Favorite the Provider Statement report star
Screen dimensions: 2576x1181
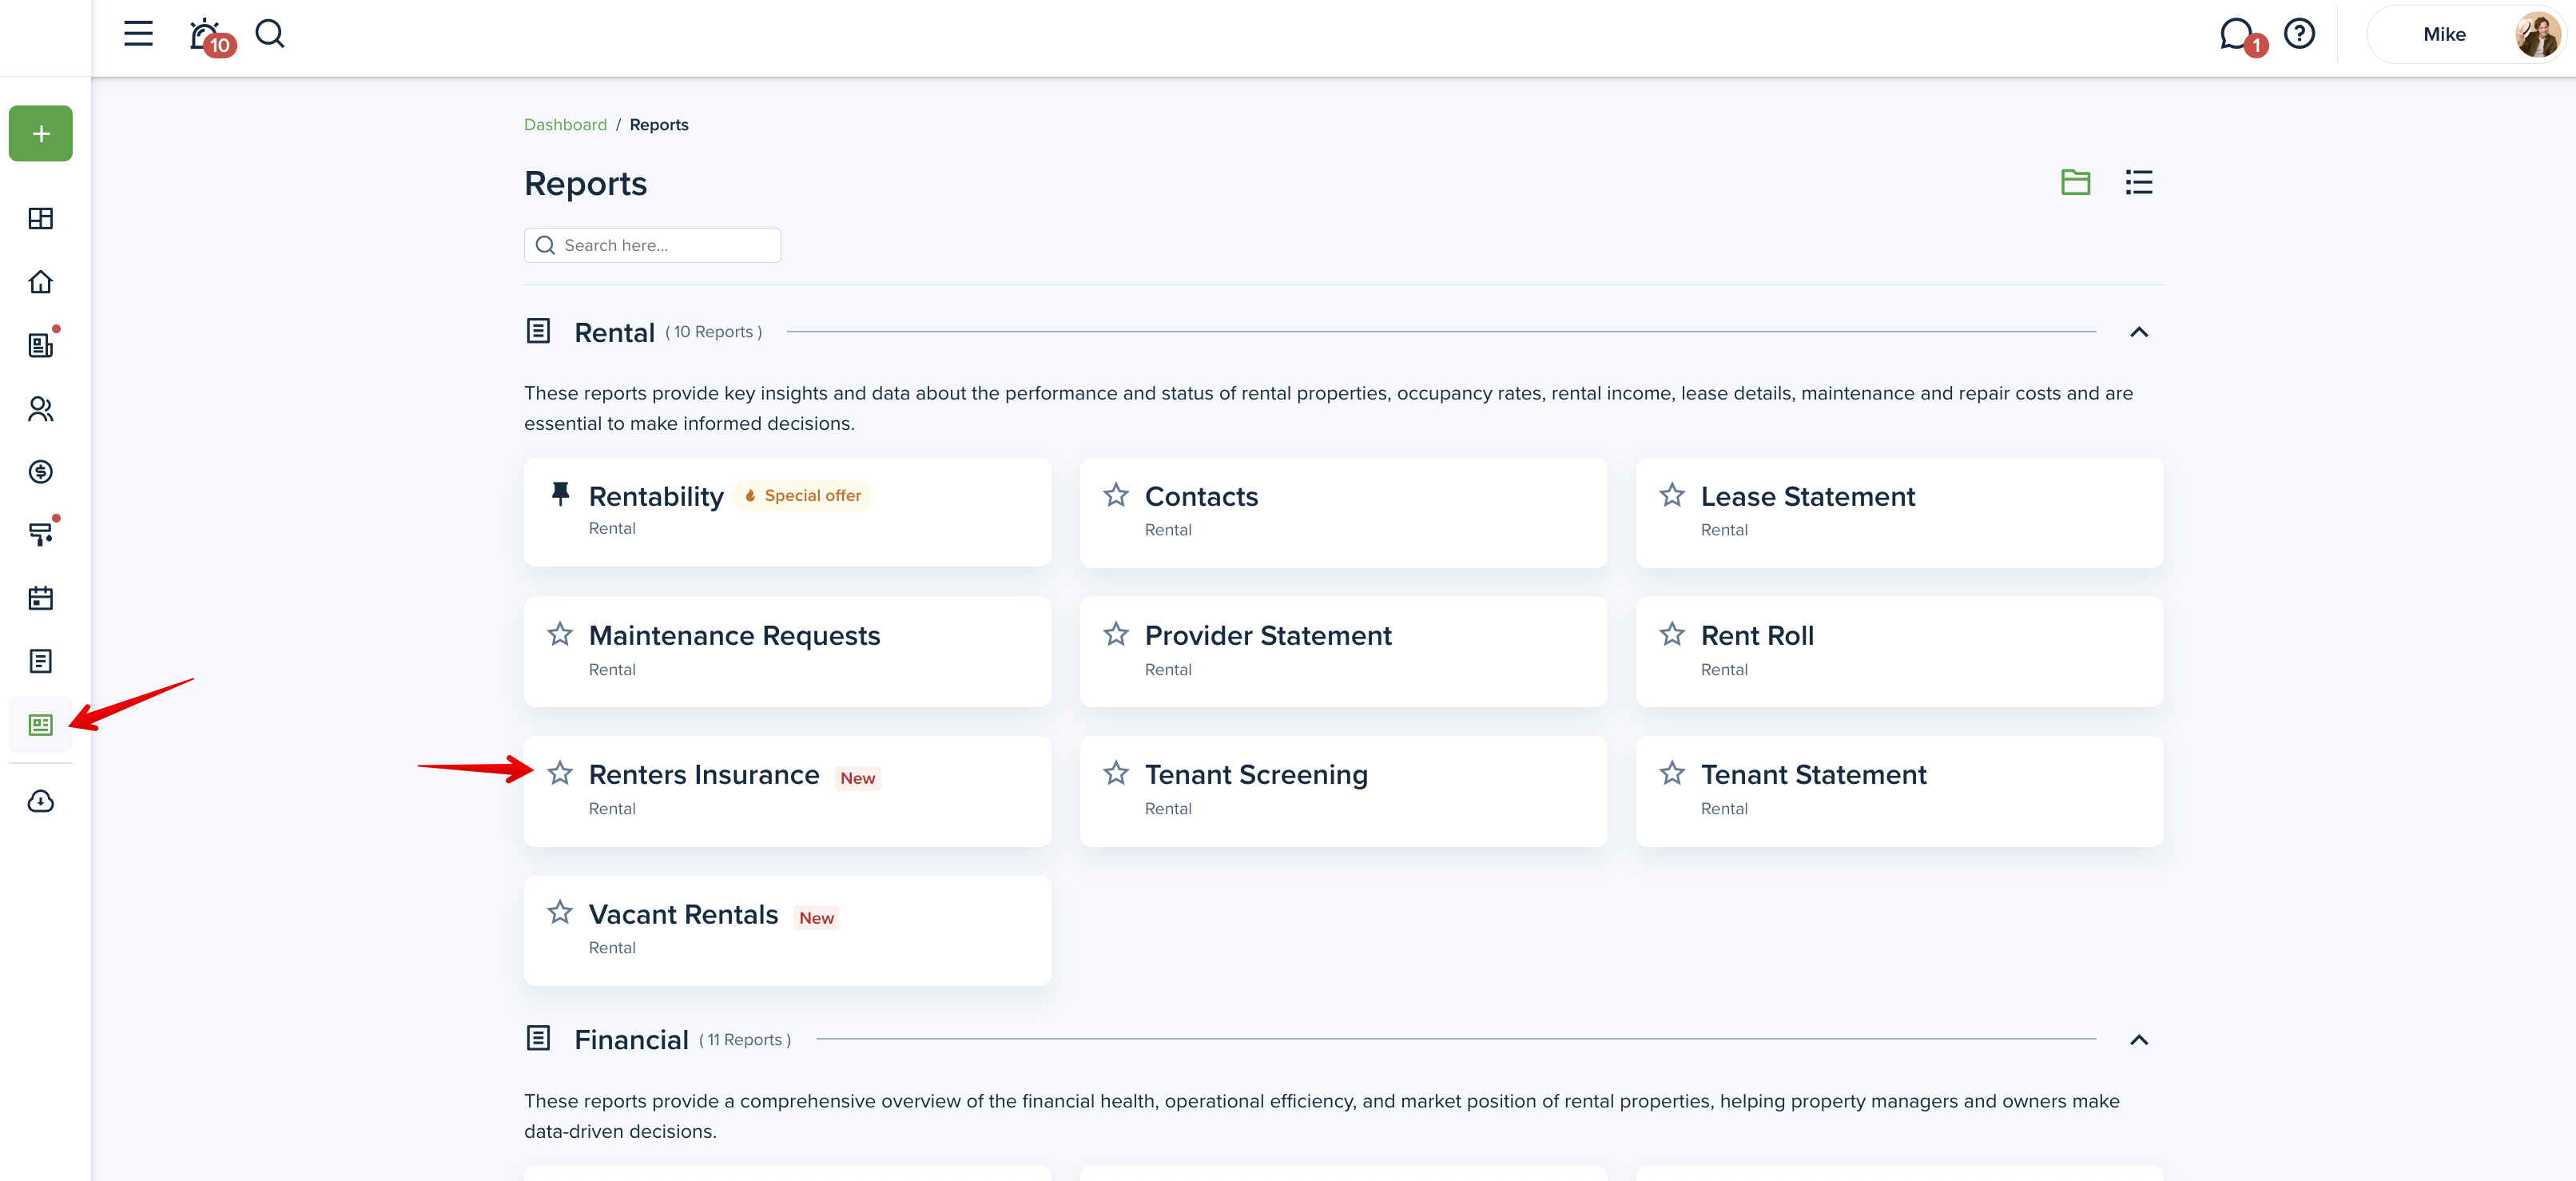1116,634
